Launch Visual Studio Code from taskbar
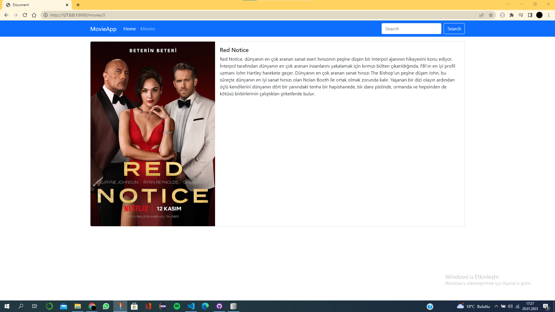This screenshot has width=555, height=312. click(x=191, y=306)
